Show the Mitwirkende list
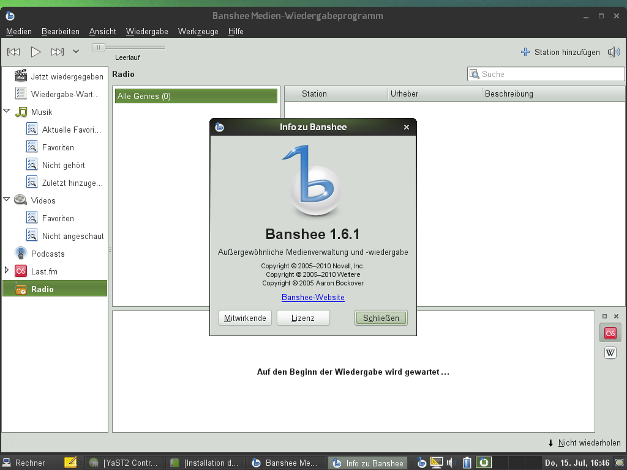Viewport: 627px width, 470px height. tap(245, 318)
